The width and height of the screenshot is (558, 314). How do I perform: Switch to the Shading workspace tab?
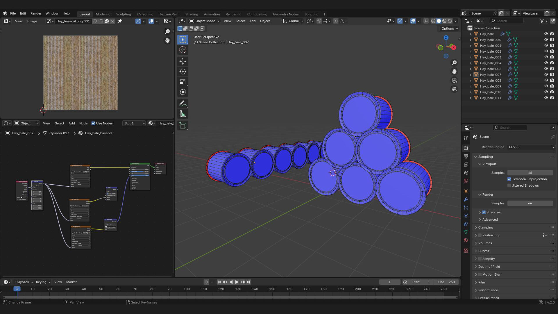[192, 14]
